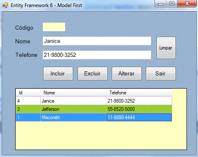Sort by the Nome column header
Image resolution: width=198 pixels, height=157 pixels.
click(x=73, y=93)
